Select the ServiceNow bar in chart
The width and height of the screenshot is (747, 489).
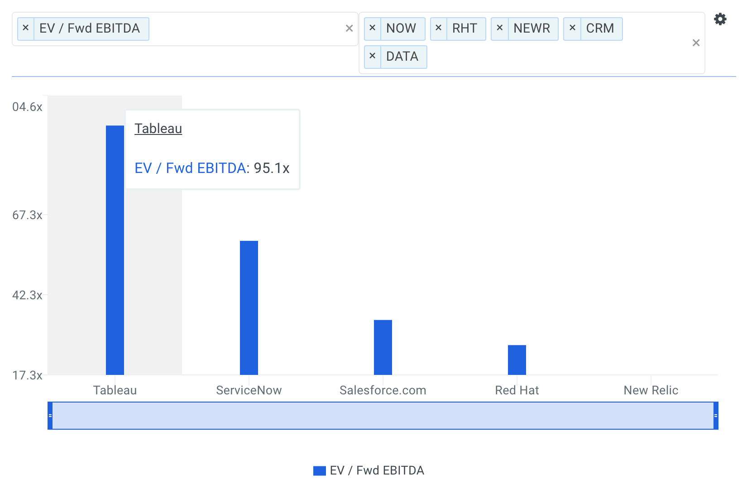[x=249, y=308]
